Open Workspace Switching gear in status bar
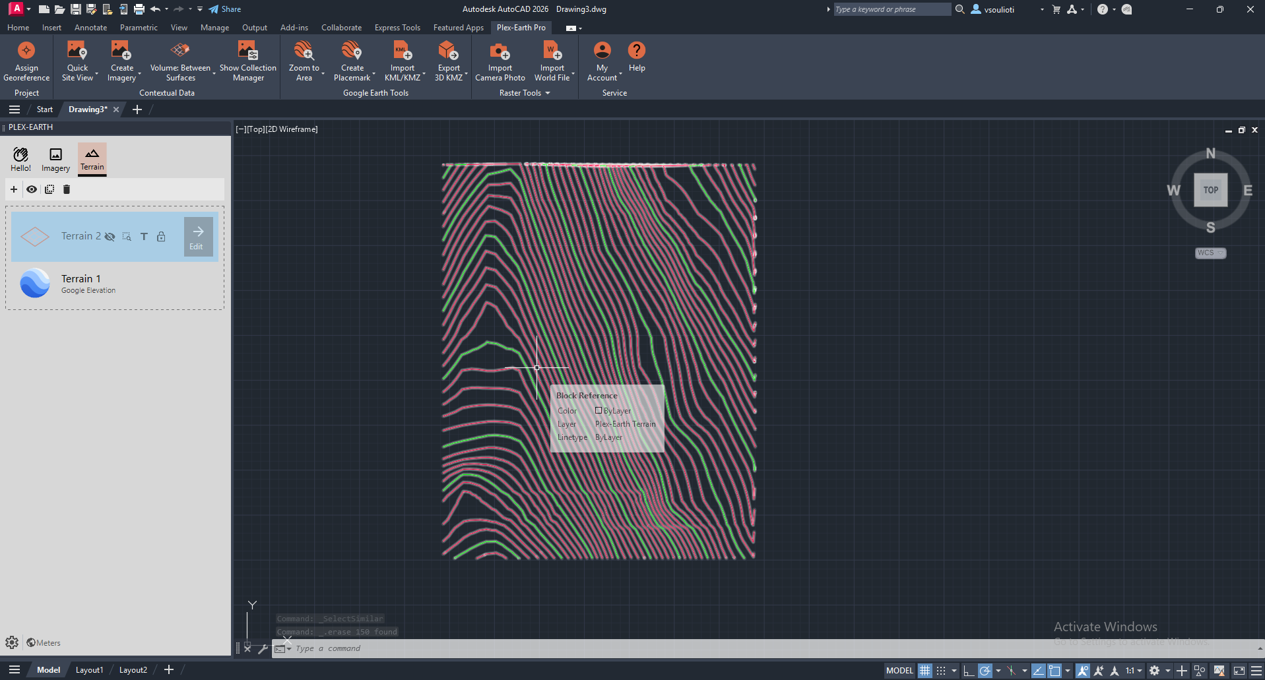Viewport: 1265px width, 680px height. point(1154,670)
